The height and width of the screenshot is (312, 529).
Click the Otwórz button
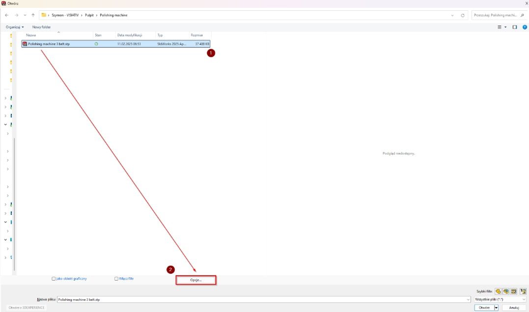[x=484, y=308]
